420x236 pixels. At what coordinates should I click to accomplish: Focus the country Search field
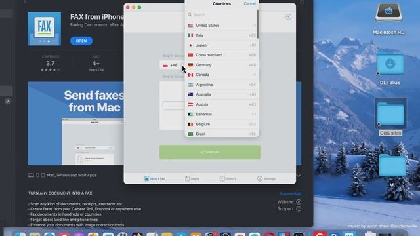[222, 14]
